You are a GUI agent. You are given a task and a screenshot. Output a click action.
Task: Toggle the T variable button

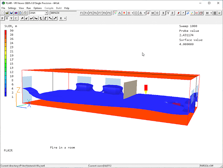pos(7,18)
